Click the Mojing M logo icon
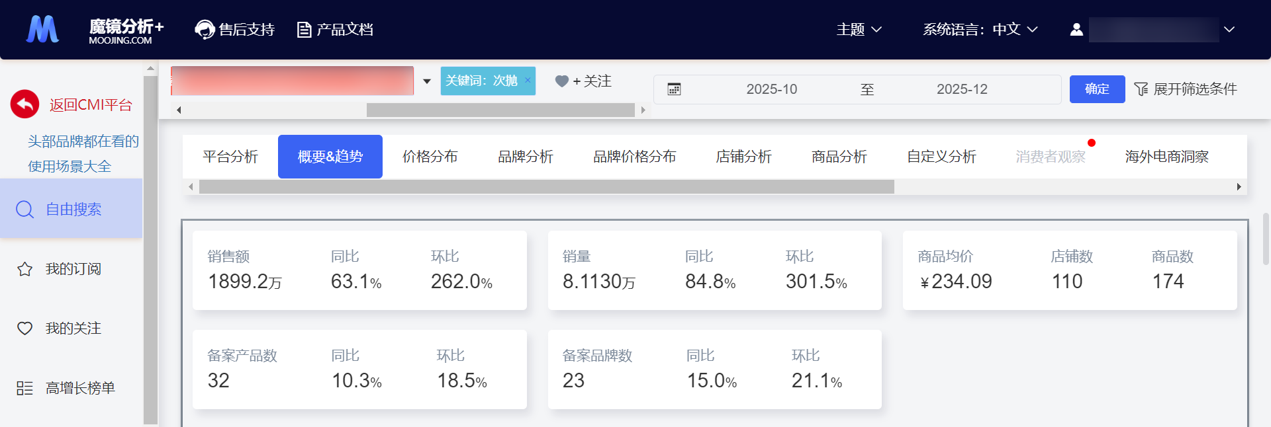 pos(42,29)
